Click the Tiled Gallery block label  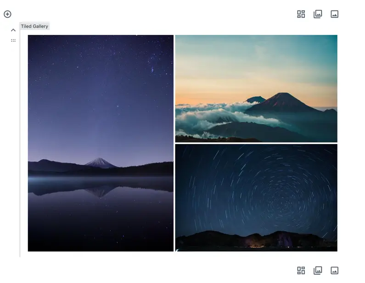point(34,26)
